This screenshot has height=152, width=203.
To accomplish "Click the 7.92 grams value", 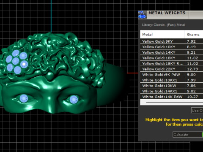I will [191, 41].
